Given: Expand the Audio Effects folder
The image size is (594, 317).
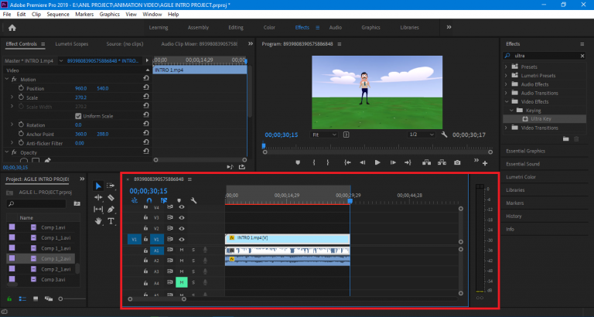Looking at the screenshot, I should [x=507, y=84].
